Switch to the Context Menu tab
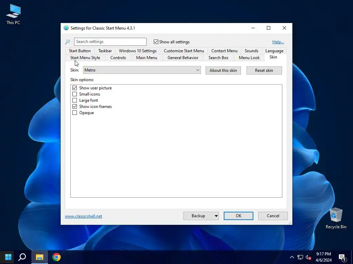353x264 pixels. [224, 51]
